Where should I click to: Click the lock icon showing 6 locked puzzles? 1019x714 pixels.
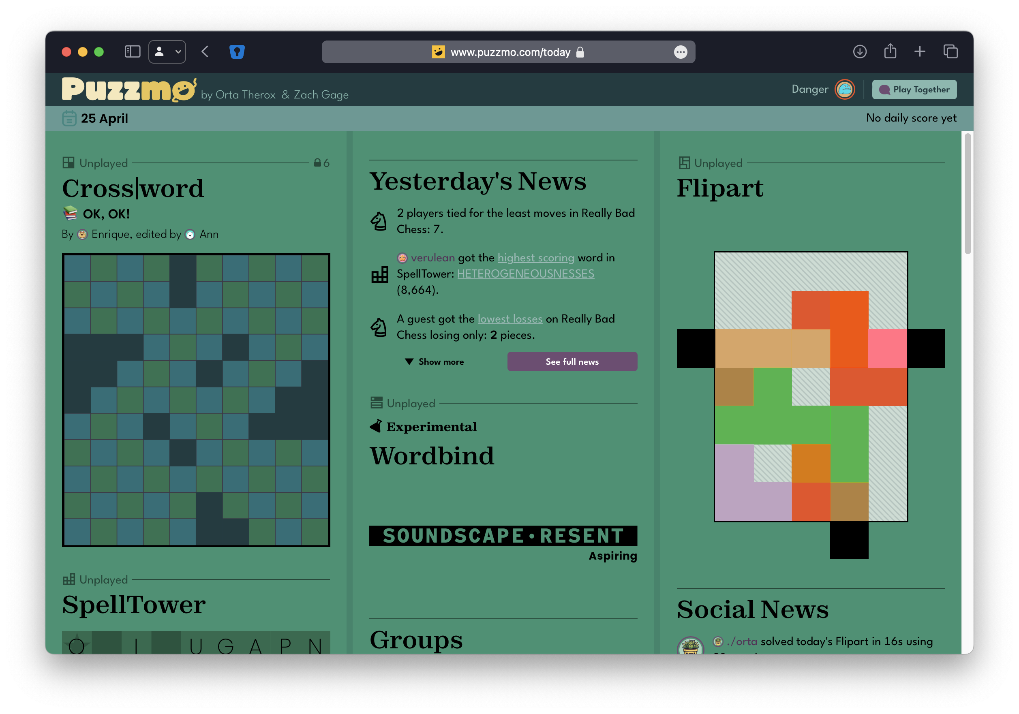318,163
